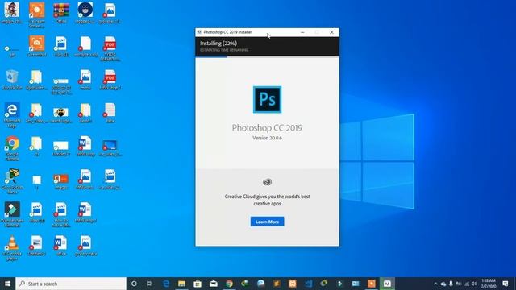
Task: Click the taskbar search box
Action: click(71, 284)
